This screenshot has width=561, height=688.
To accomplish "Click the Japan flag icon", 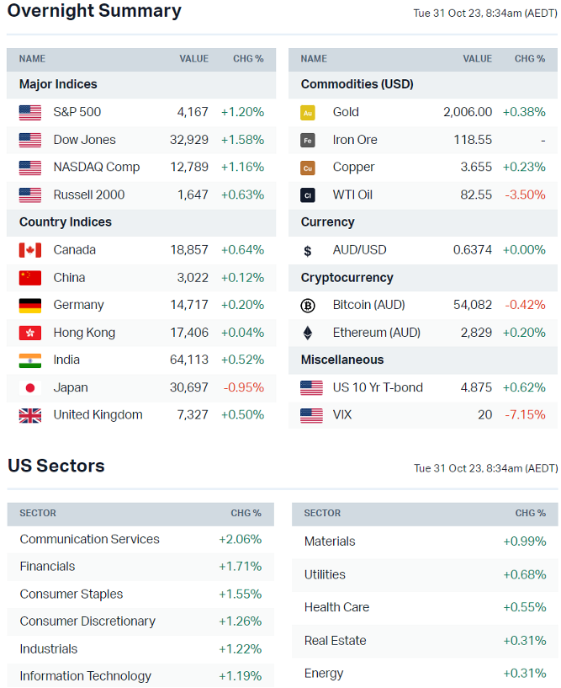I will [30, 388].
